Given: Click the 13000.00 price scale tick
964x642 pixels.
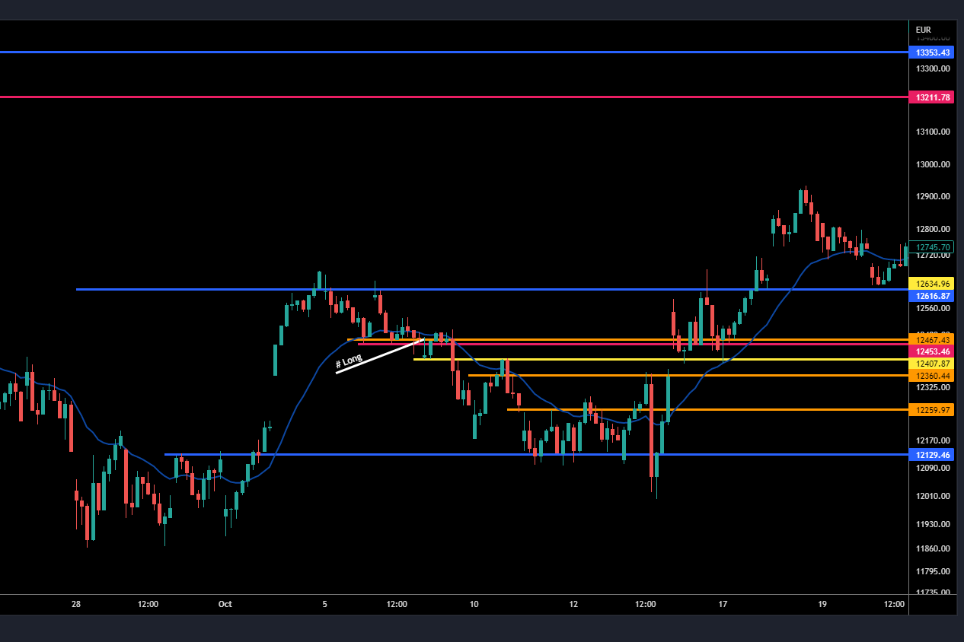Looking at the screenshot, I should pyautogui.click(x=932, y=164).
